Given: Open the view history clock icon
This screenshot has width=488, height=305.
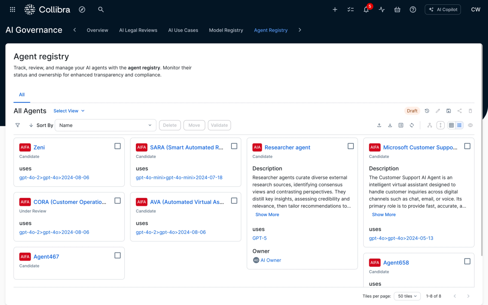Looking at the screenshot, I should (x=427, y=111).
